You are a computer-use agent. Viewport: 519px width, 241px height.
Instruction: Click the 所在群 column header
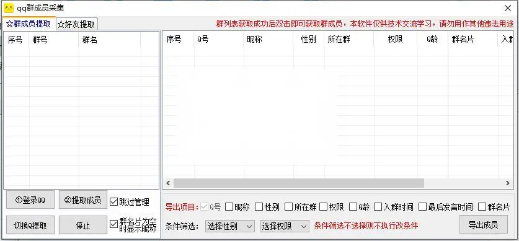[x=349, y=40]
